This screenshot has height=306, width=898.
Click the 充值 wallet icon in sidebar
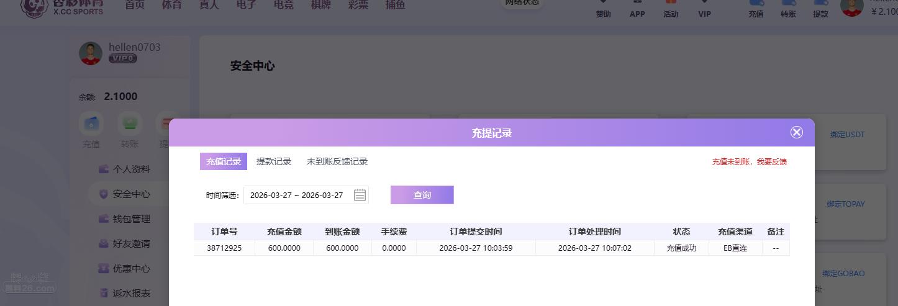(x=91, y=124)
